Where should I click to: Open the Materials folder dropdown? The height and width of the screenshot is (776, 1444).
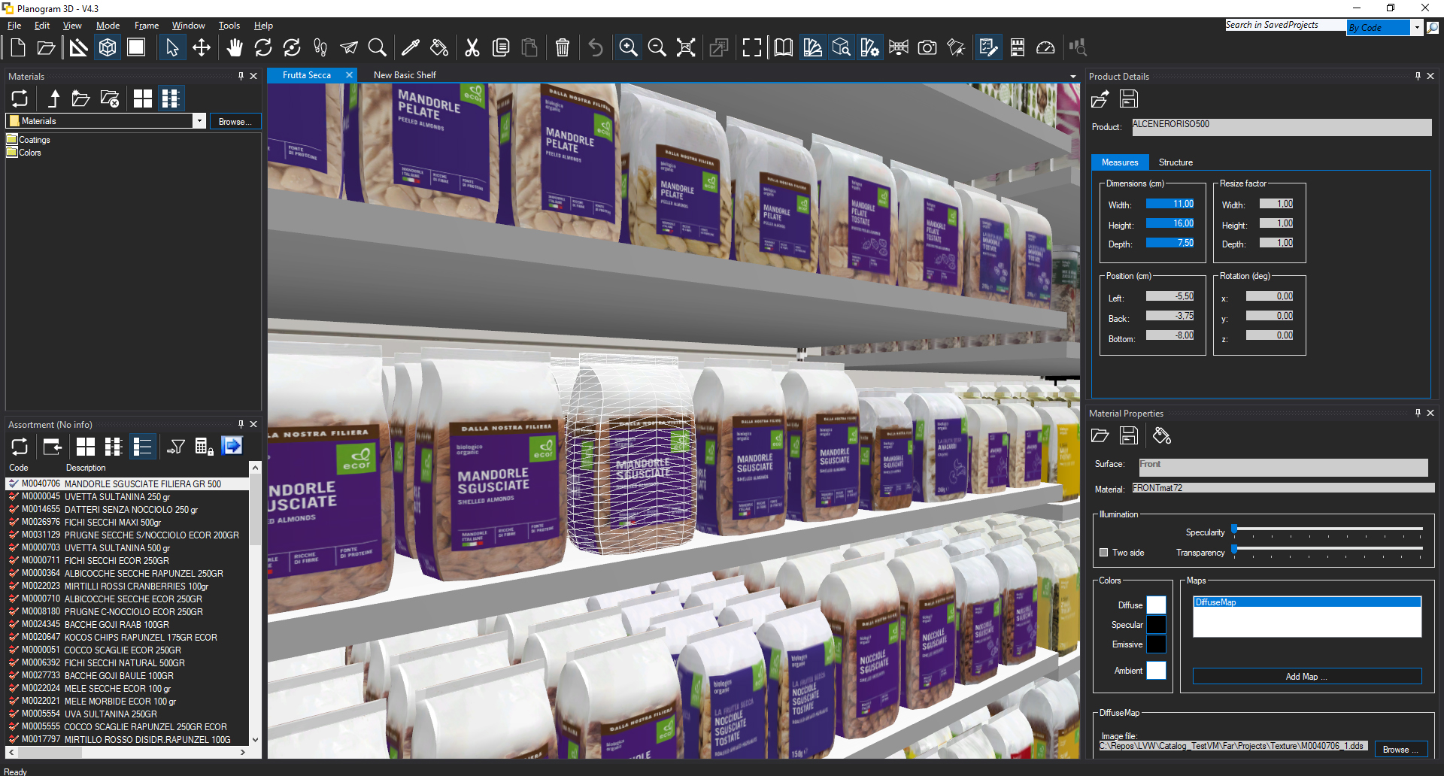tap(199, 121)
